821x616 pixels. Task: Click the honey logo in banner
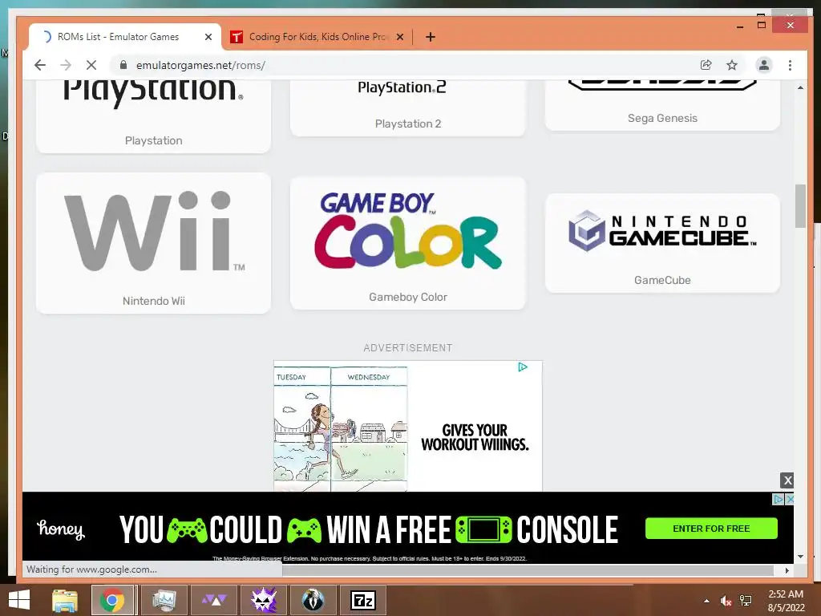click(61, 529)
